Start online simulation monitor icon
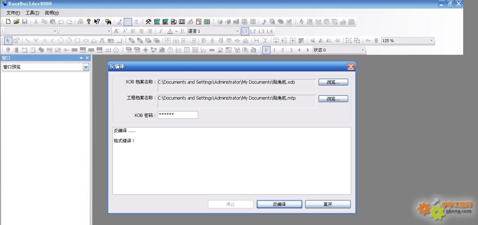 (x=165, y=22)
